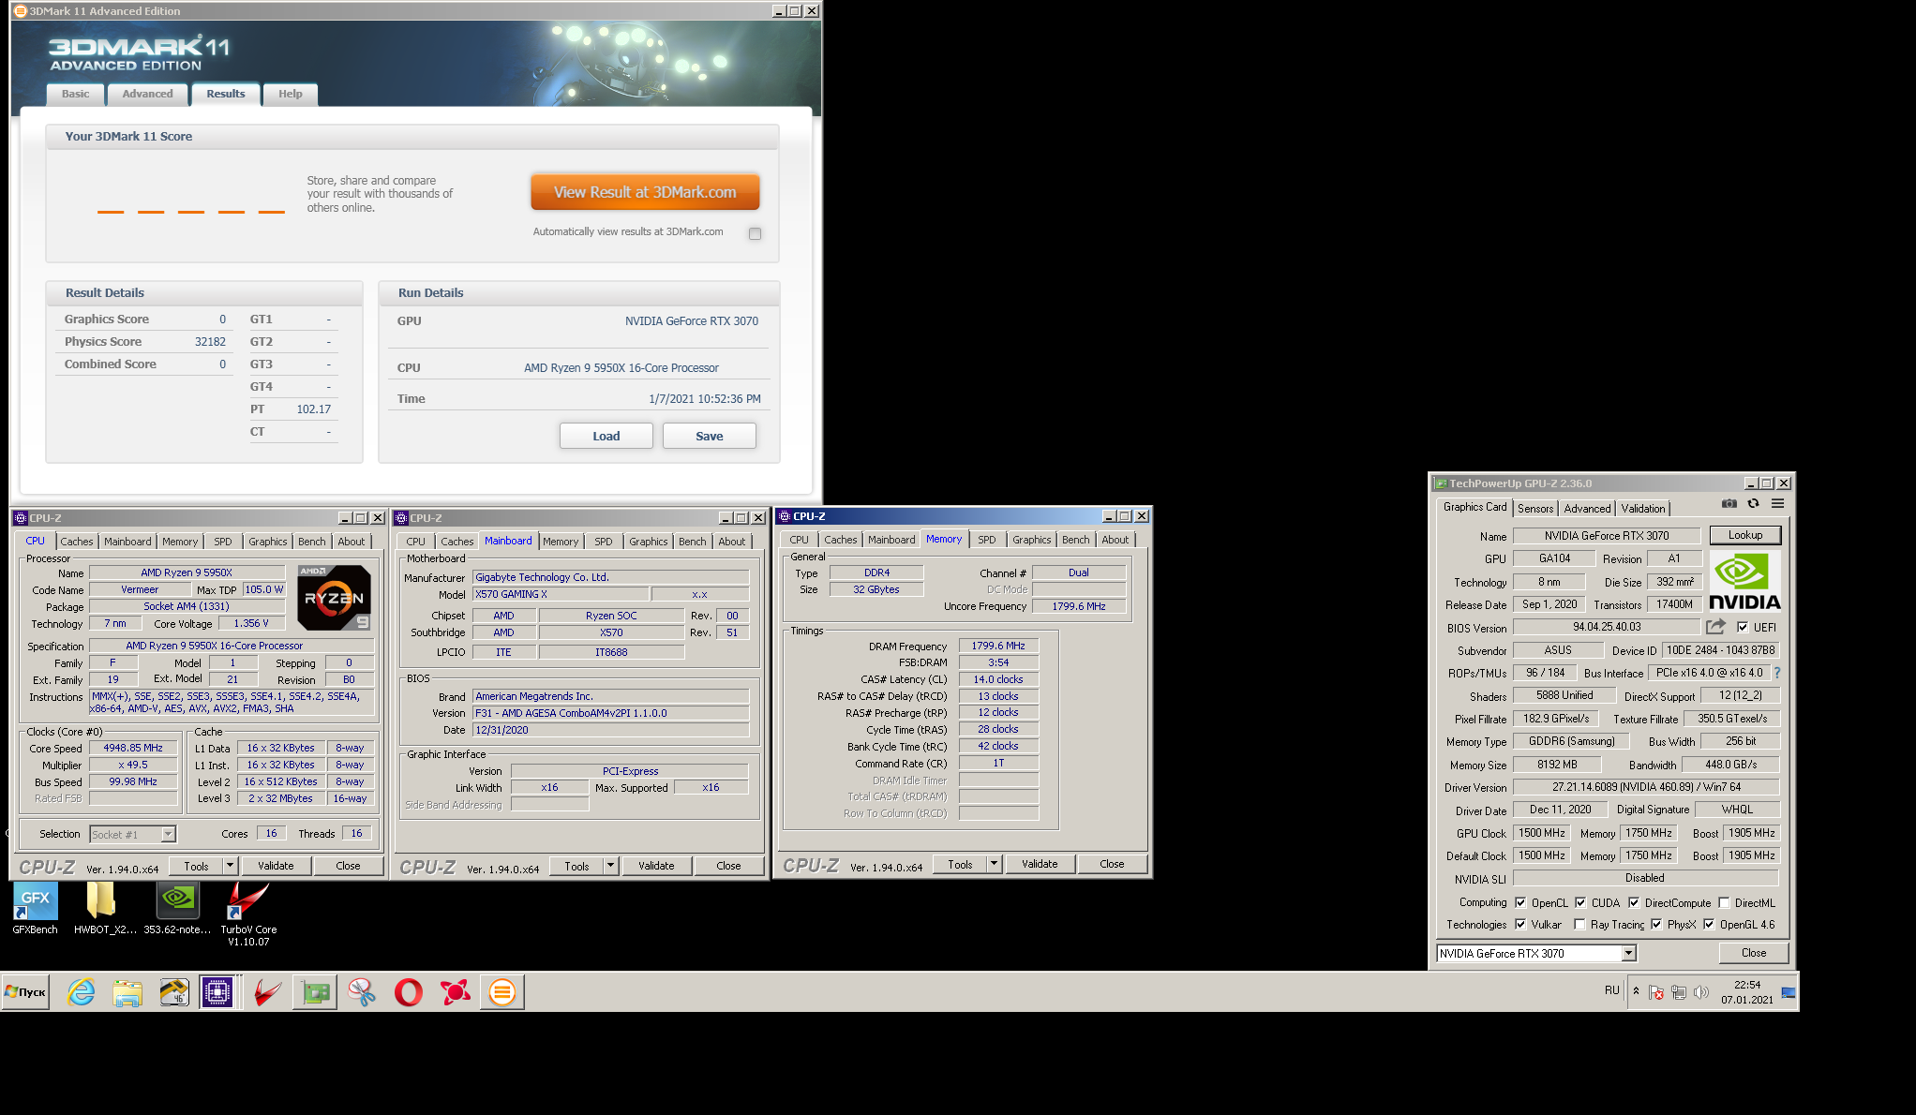Open the temperature monitor taskbar icon

pos(174,992)
